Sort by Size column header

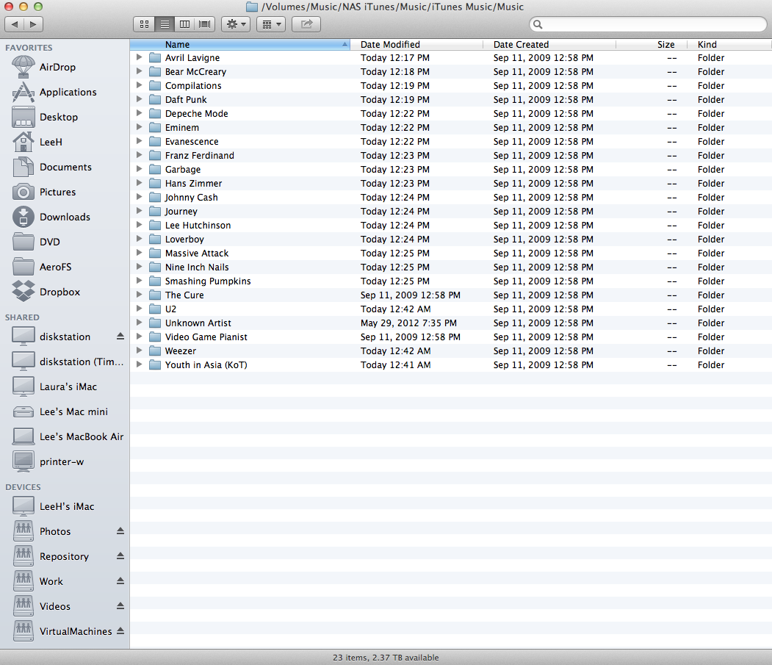click(x=651, y=44)
